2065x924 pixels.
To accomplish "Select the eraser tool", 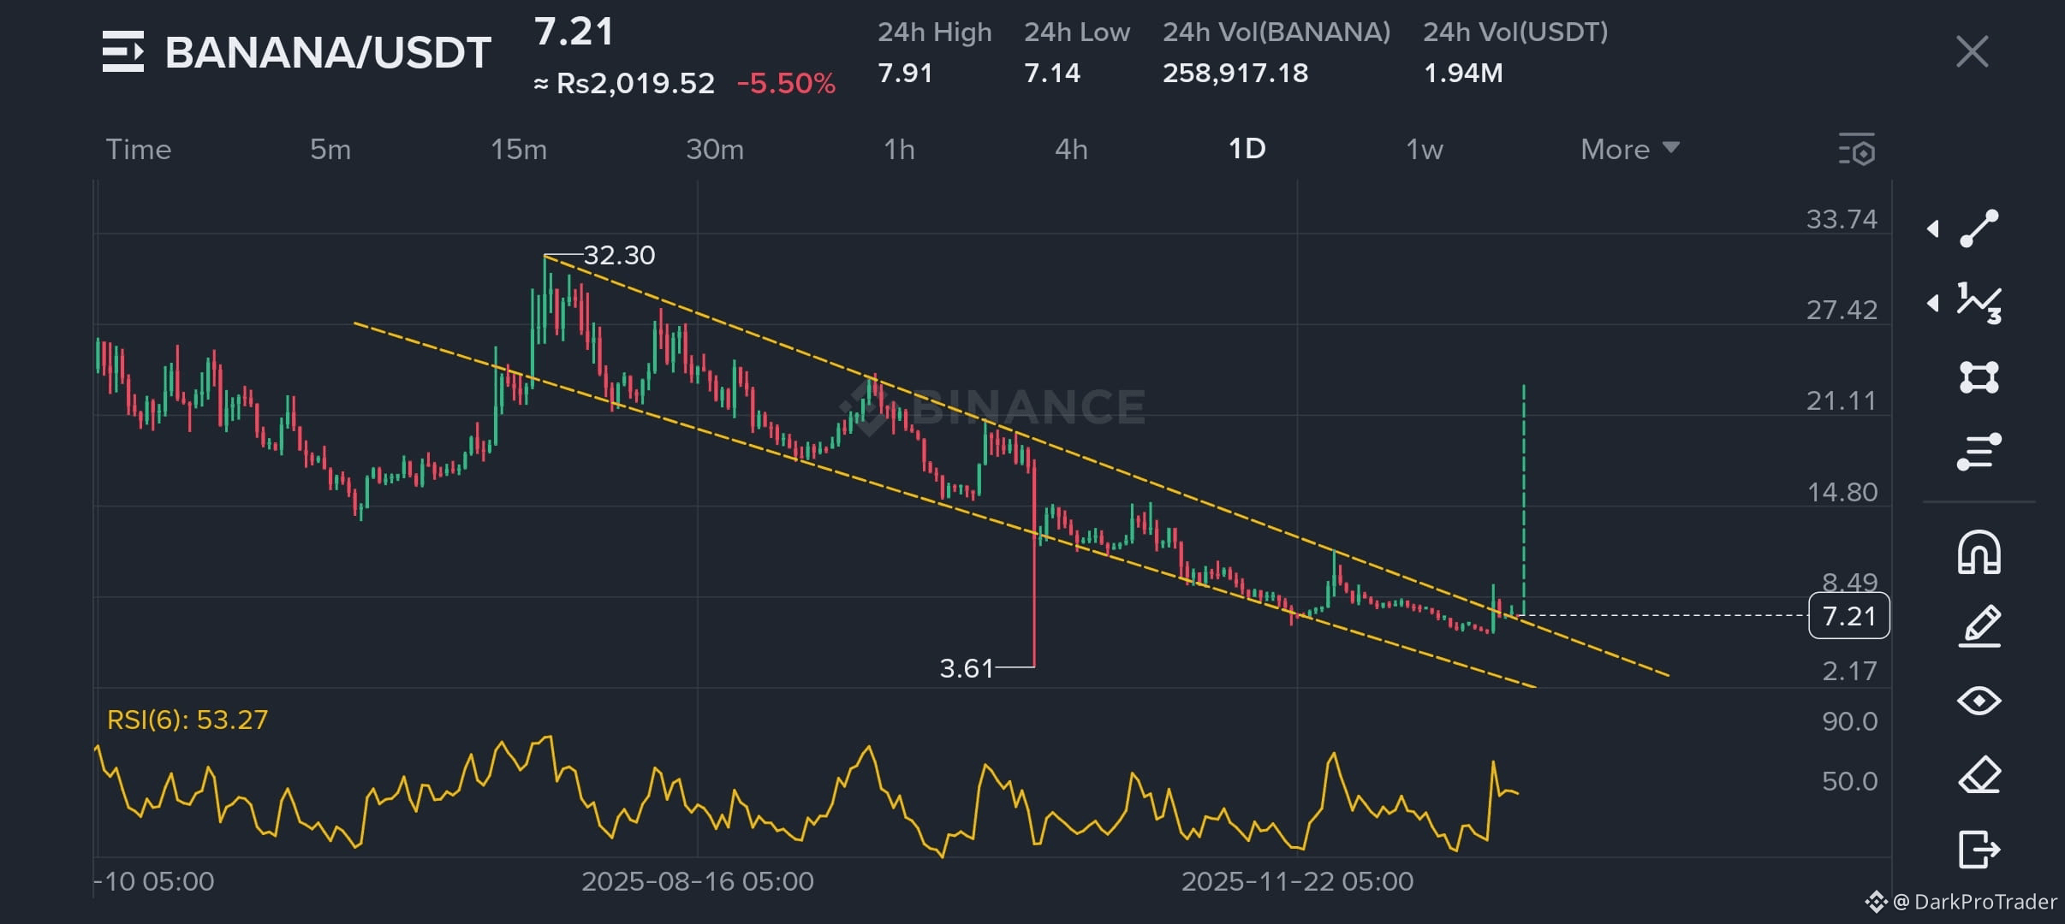I will point(1979,776).
